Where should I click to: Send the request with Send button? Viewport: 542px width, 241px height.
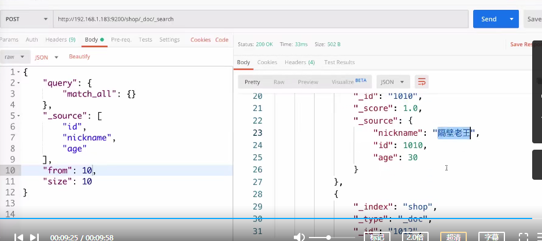click(489, 19)
